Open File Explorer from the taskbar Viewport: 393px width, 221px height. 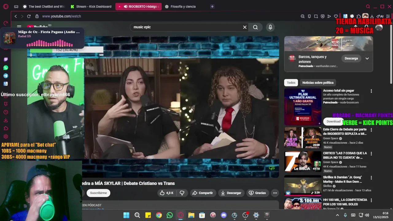click(191, 215)
